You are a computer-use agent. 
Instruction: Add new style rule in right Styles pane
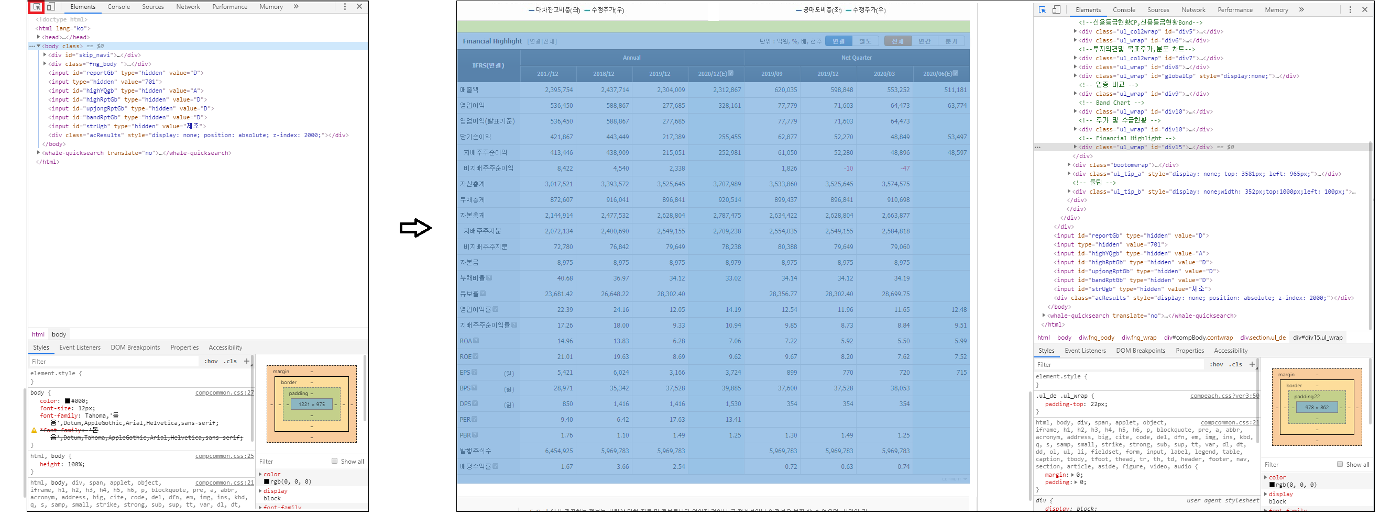1252,365
